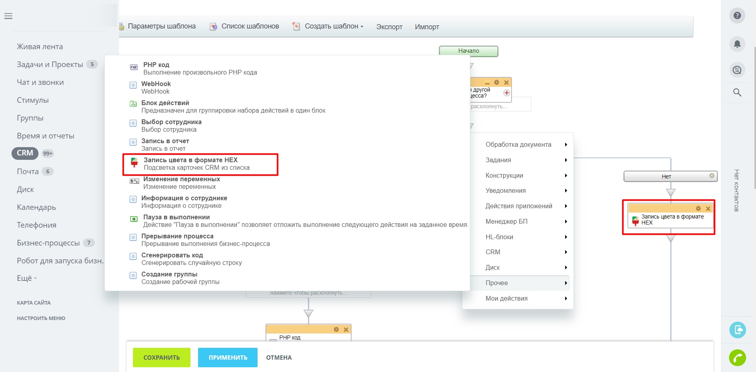Collapse the condition block with minus icon
The height and width of the screenshot is (372, 756).
click(x=487, y=83)
